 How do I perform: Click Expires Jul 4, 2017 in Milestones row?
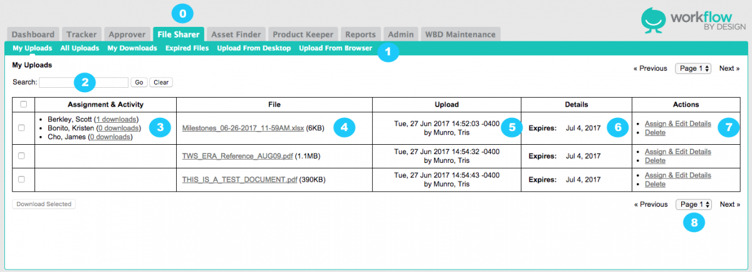565,128
